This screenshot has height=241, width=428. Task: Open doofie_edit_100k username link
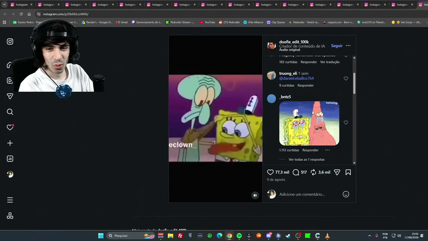coord(294,42)
